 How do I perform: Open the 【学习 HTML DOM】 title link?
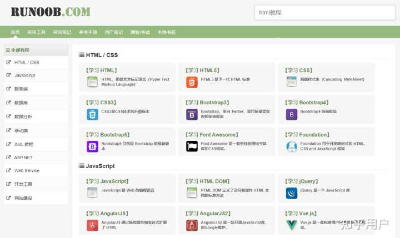click(x=207, y=181)
